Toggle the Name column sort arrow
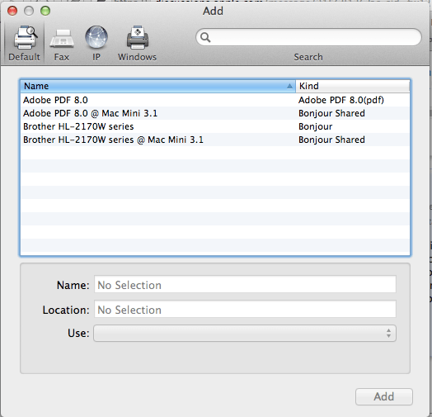 tap(289, 86)
